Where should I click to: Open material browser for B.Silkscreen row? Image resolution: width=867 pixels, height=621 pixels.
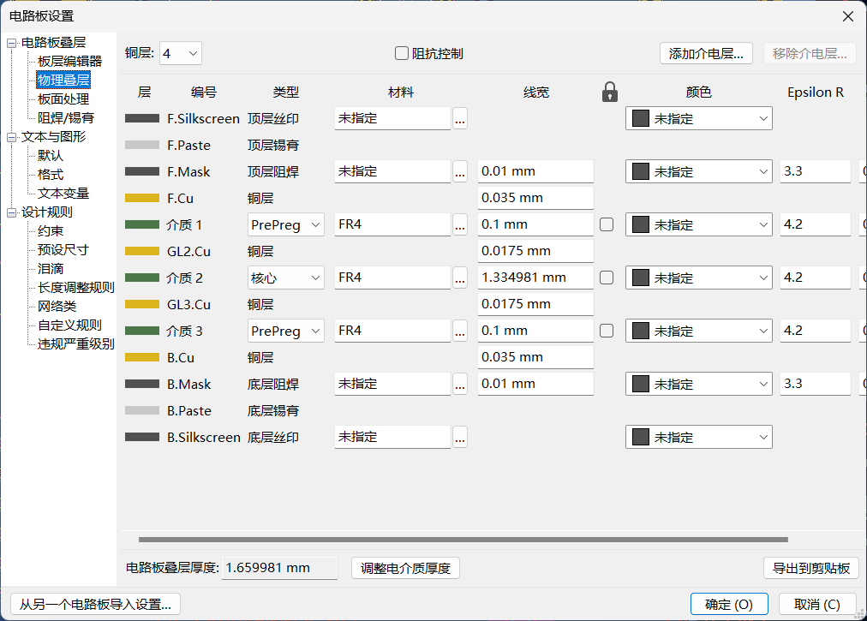[x=459, y=437]
